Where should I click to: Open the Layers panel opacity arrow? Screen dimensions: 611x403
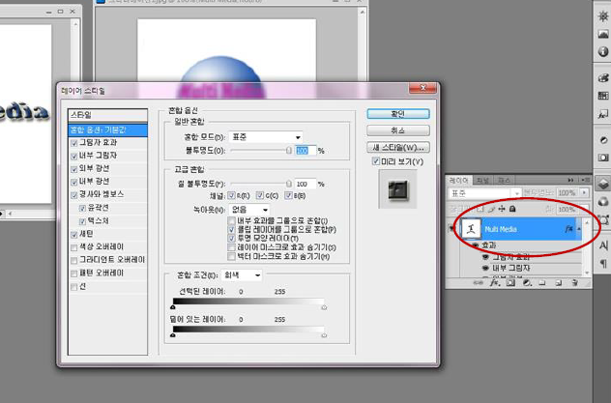[x=584, y=192]
